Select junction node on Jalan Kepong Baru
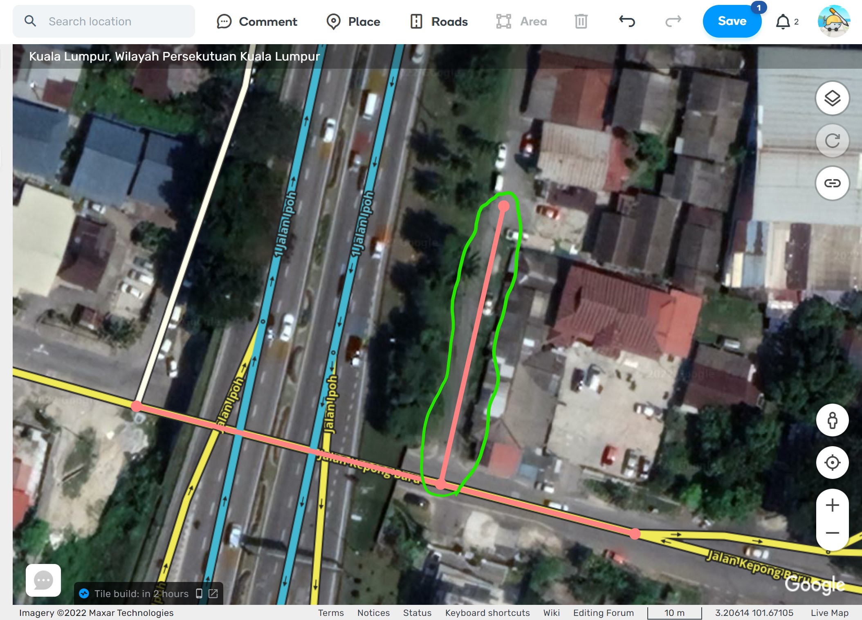862x620 pixels. tap(440, 484)
